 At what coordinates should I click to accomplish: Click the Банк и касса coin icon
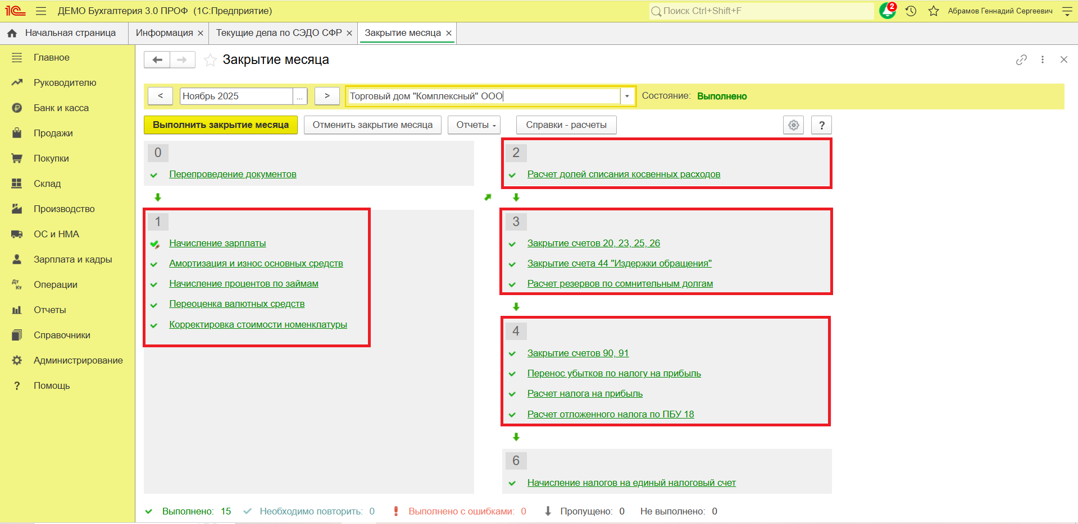coord(17,108)
